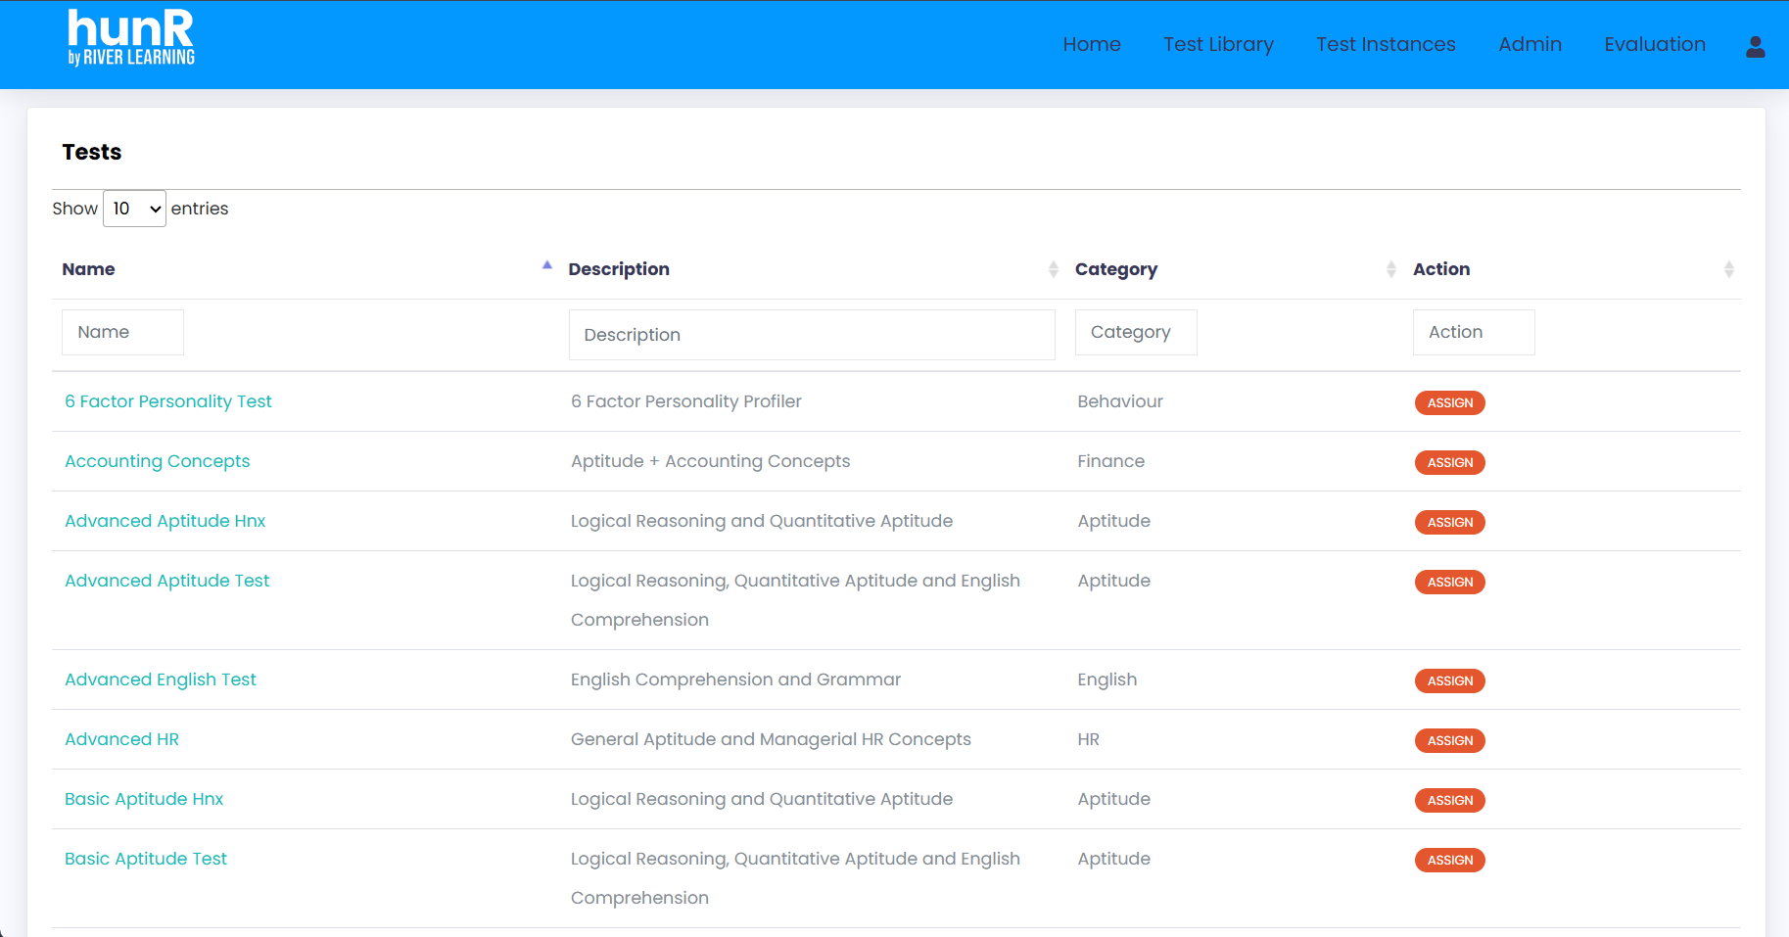Open the 6 Factor Personality Test link

pos(168,401)
